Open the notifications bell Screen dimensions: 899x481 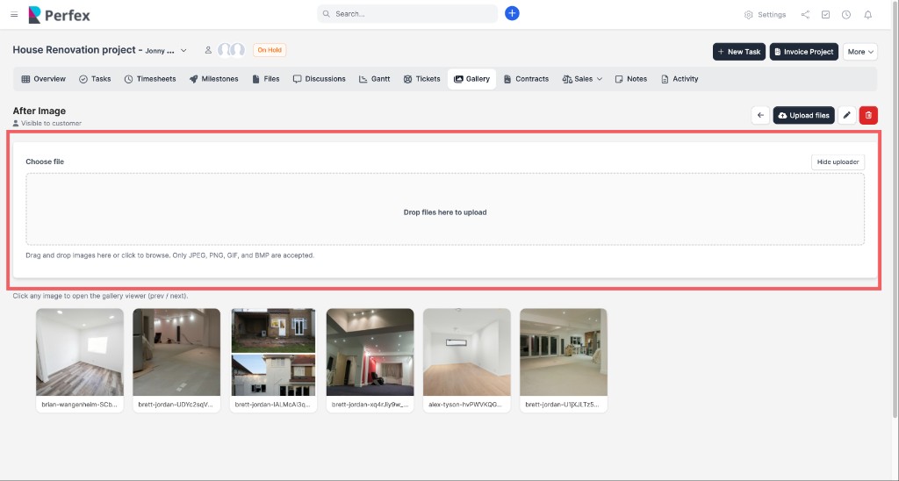click(x=867, y=15)
